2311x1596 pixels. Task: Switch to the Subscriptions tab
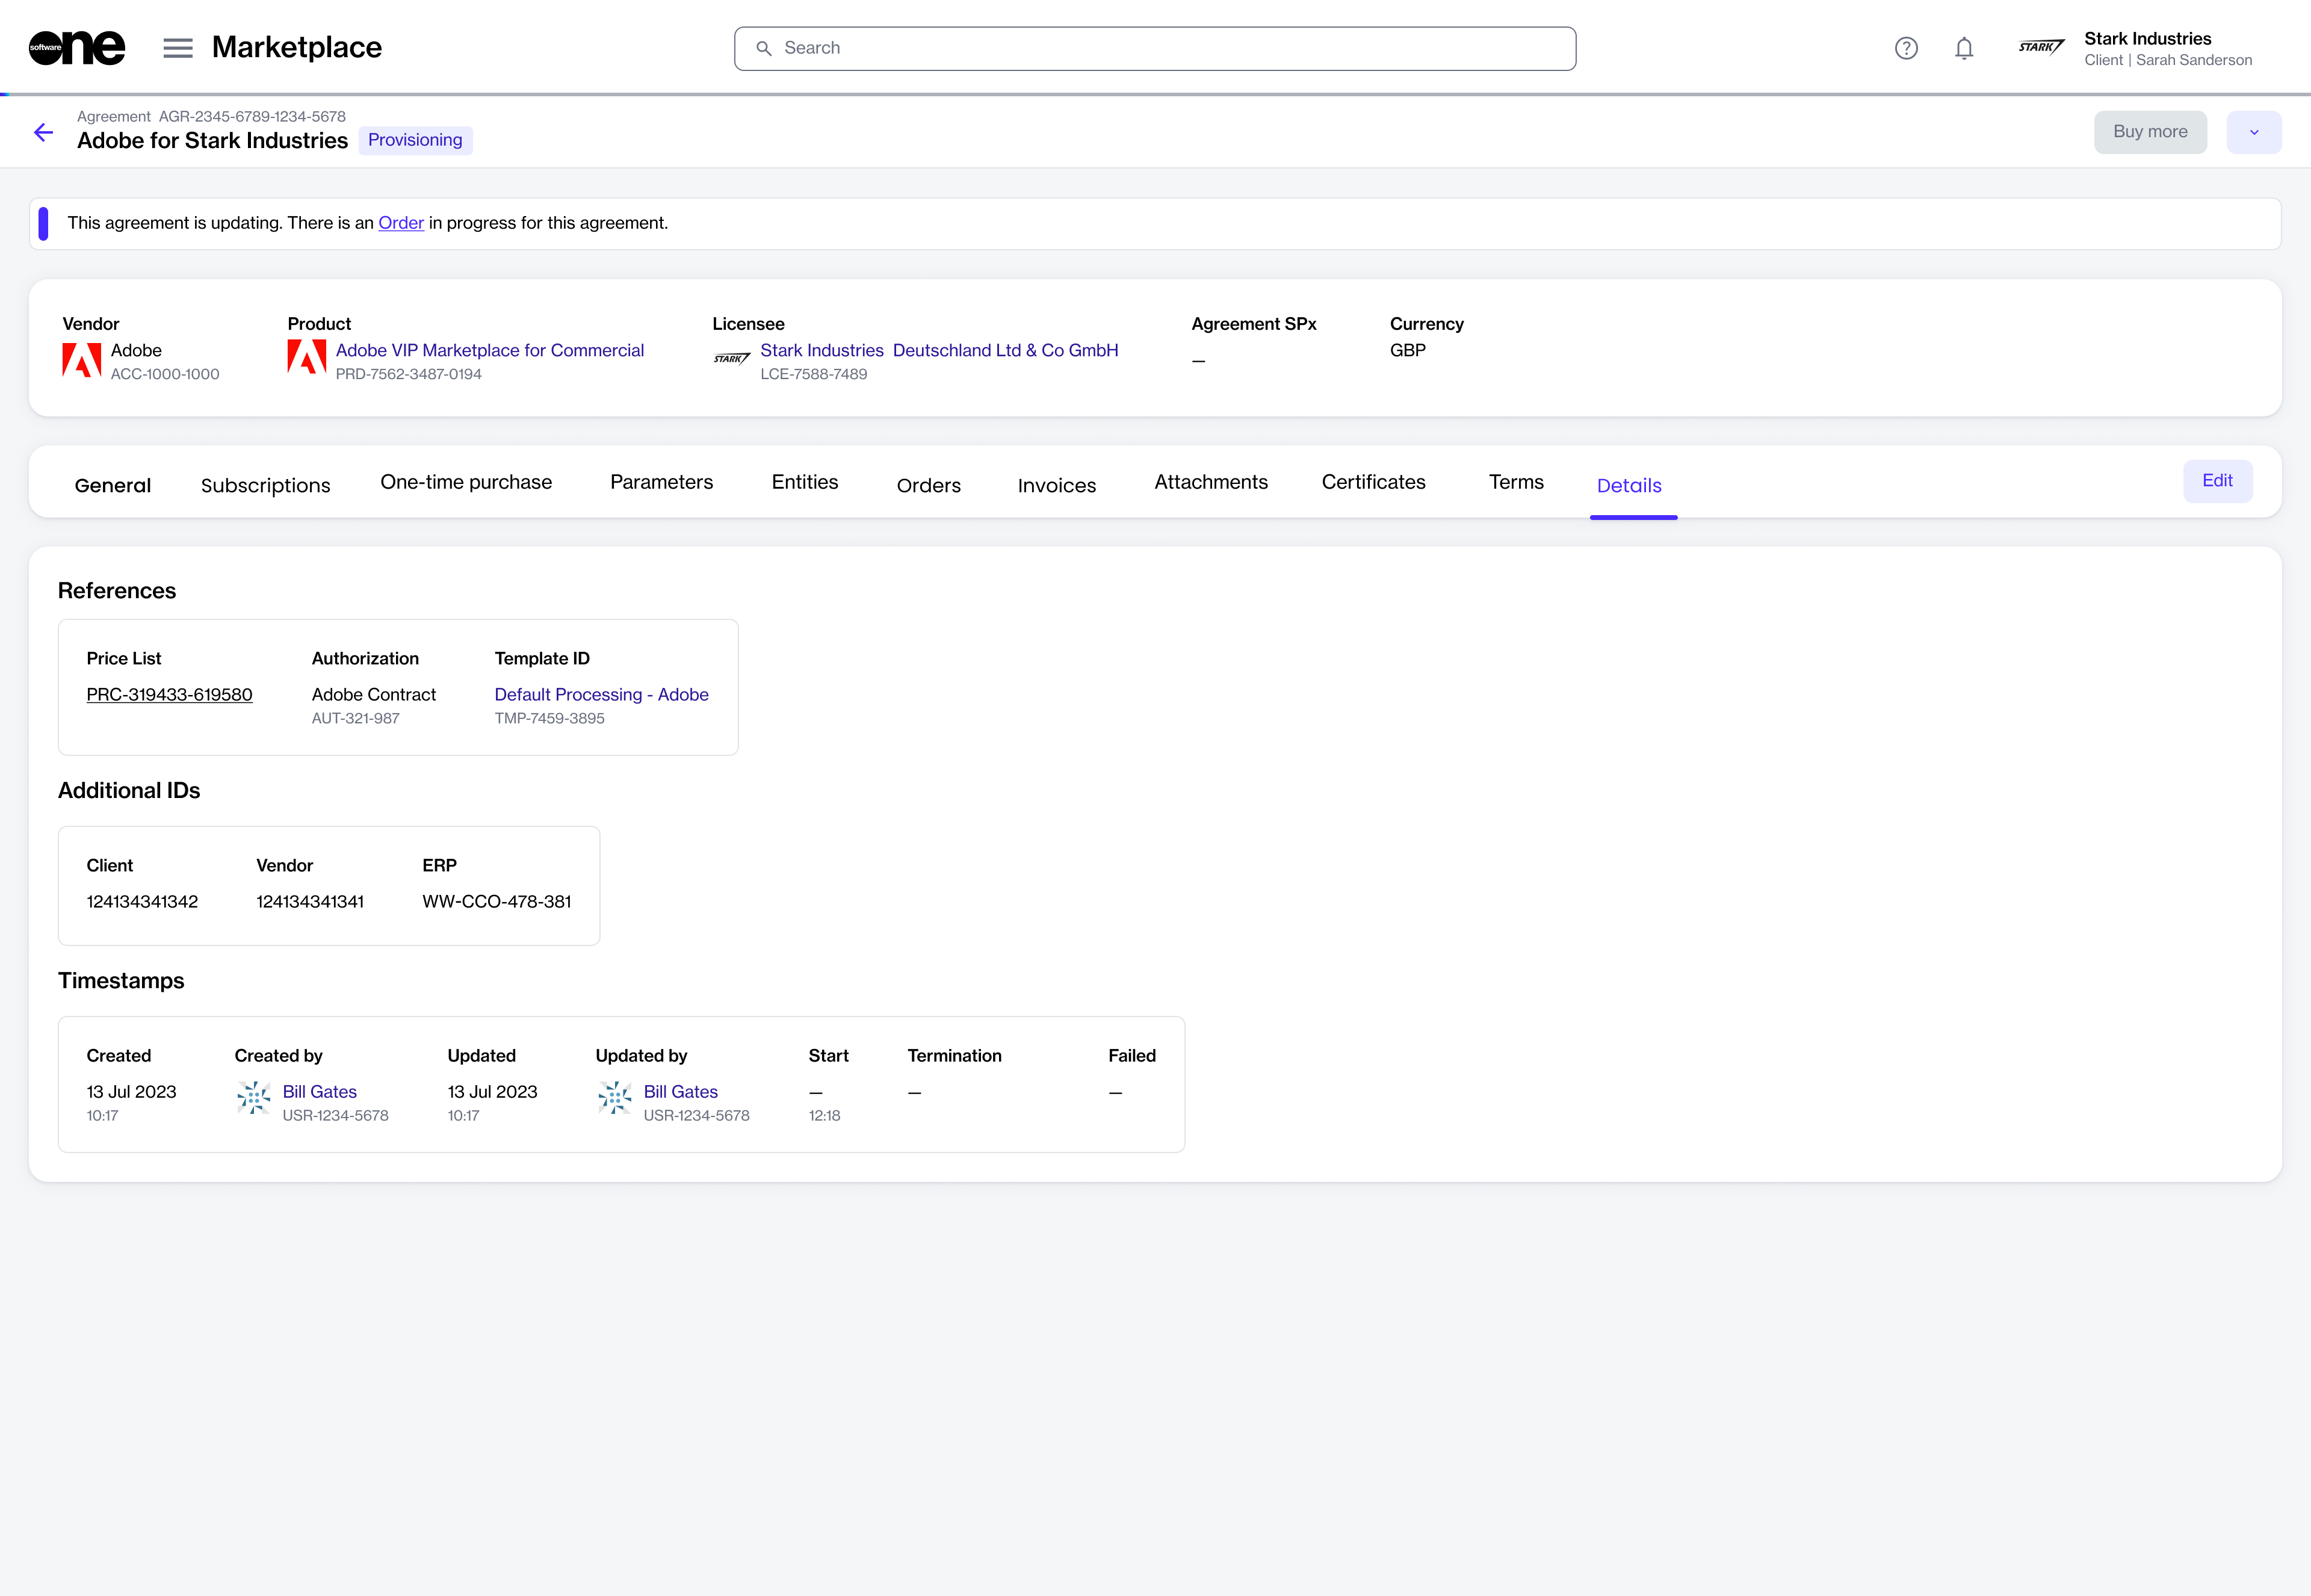[x=265, y=485]
